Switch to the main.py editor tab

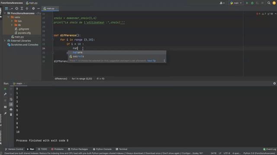click(50, 9)
